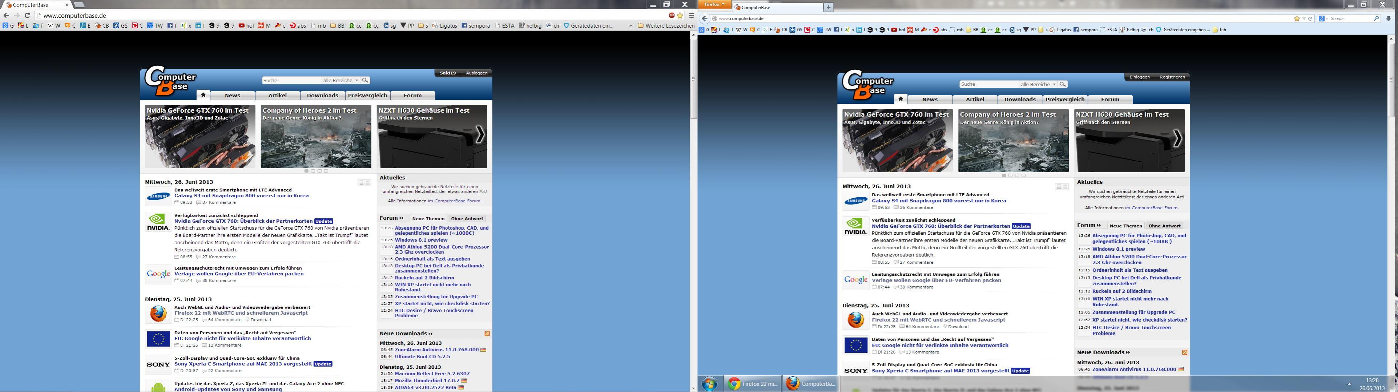Click 'Einloggen' in the Firefox window
The width and height of the screenshot is (1398, 392).
(1140, 77)
